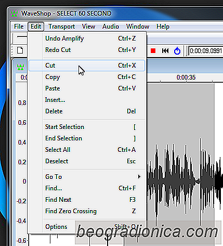Image resolution: width=223 pixels, height=246 pixels.
Task: Click the New document toolbar icon
Action: tap(20, 50)
